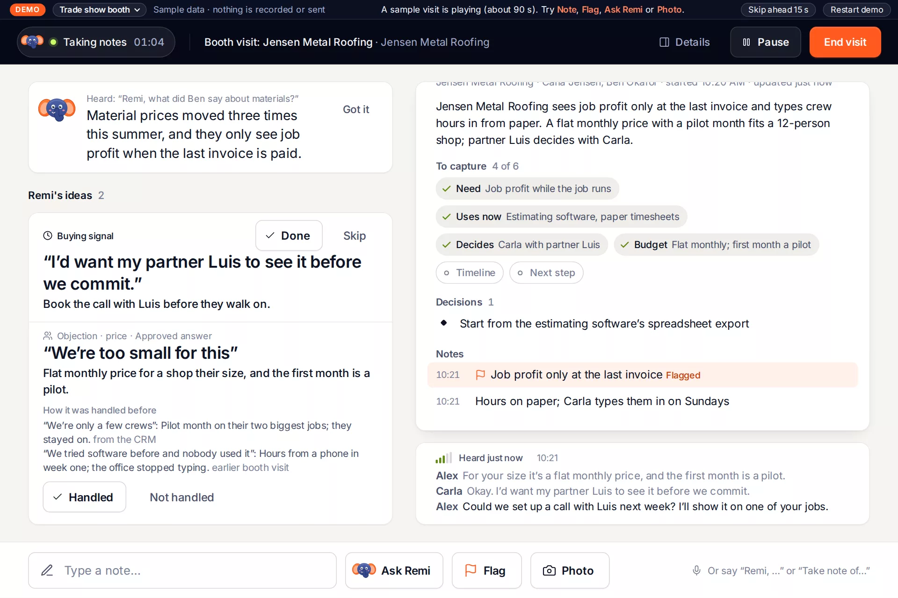Viewport: 898px width, 598px height.
Task: Click the people icon next to Objection
Action: tap(48, 336)
